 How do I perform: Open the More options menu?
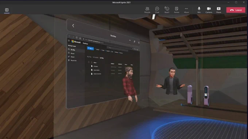point(186,10)
